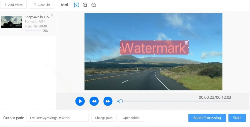The width and height of the screenshot is (250, 127).
Task: Click the Add Video button
Action: tap(14, 5)
